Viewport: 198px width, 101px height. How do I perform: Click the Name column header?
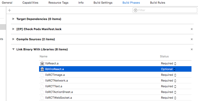click(44, 56)
